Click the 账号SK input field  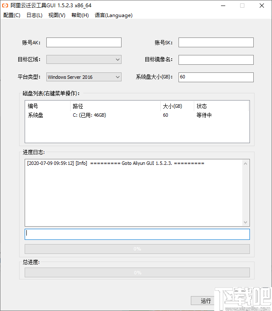pos(216,43)
